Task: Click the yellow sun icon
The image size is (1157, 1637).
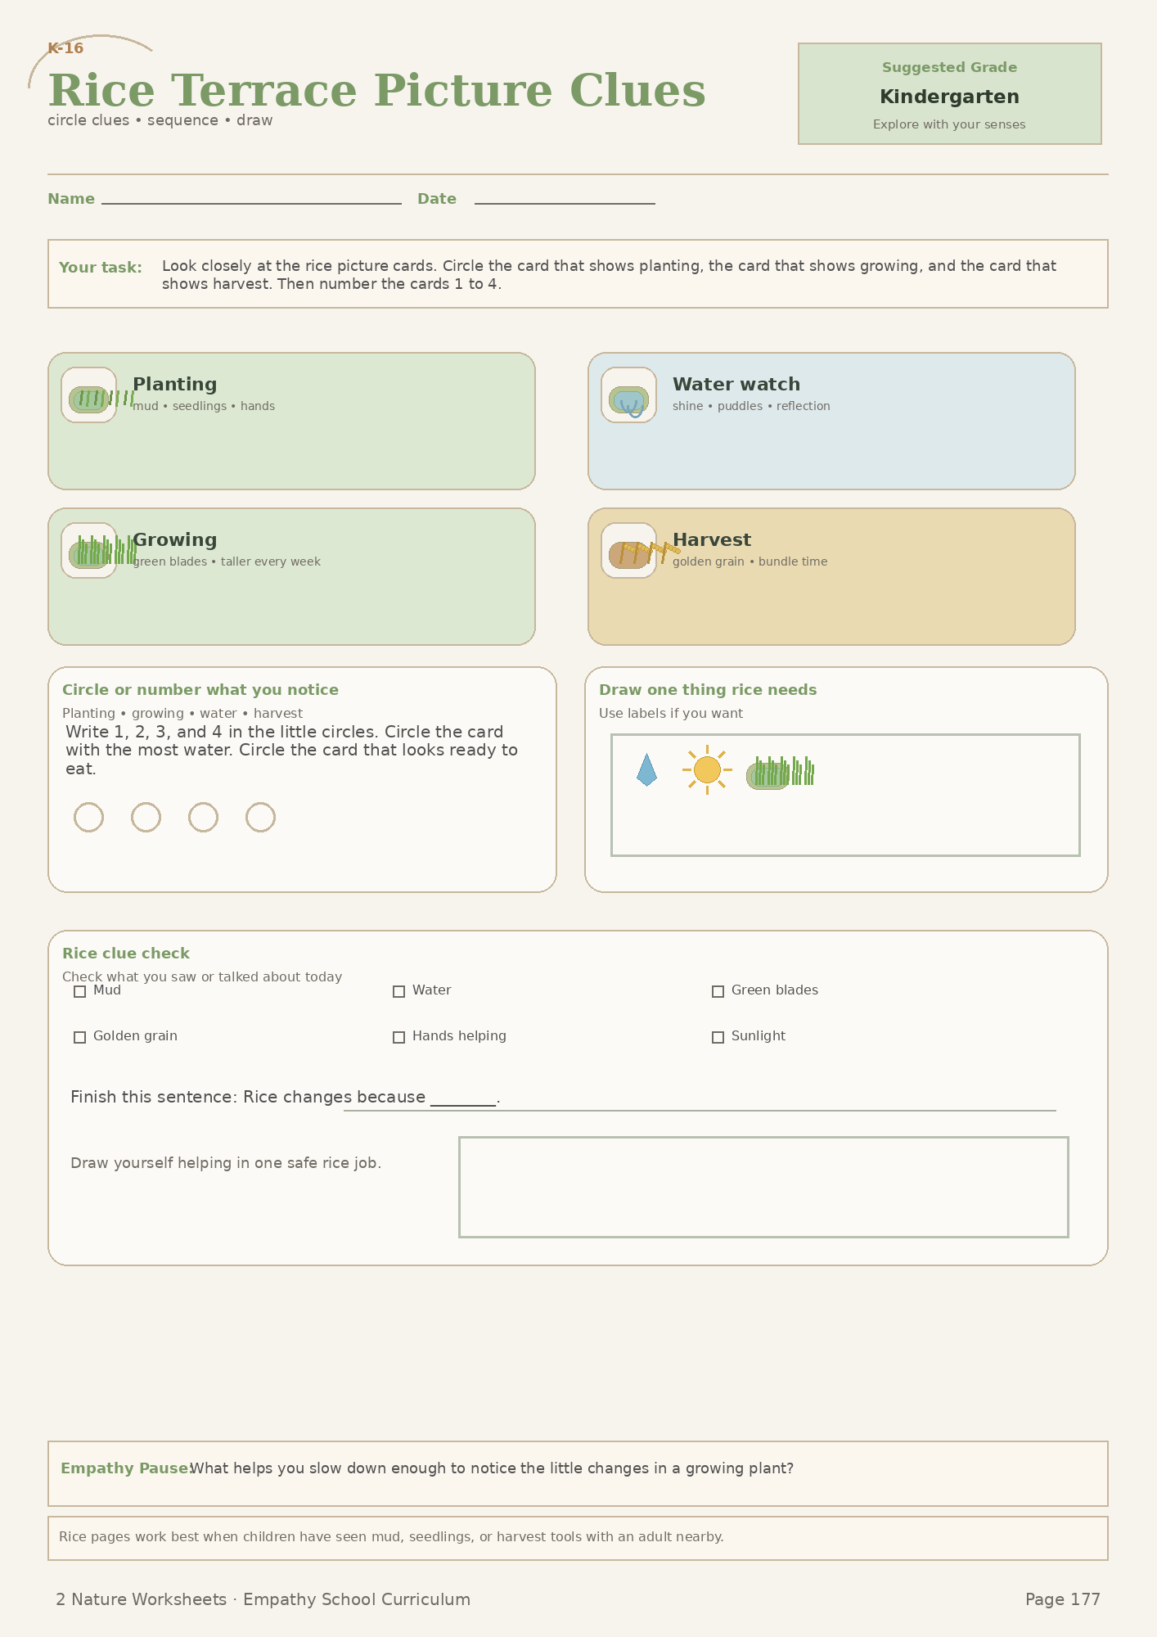Action: point(707,770)
